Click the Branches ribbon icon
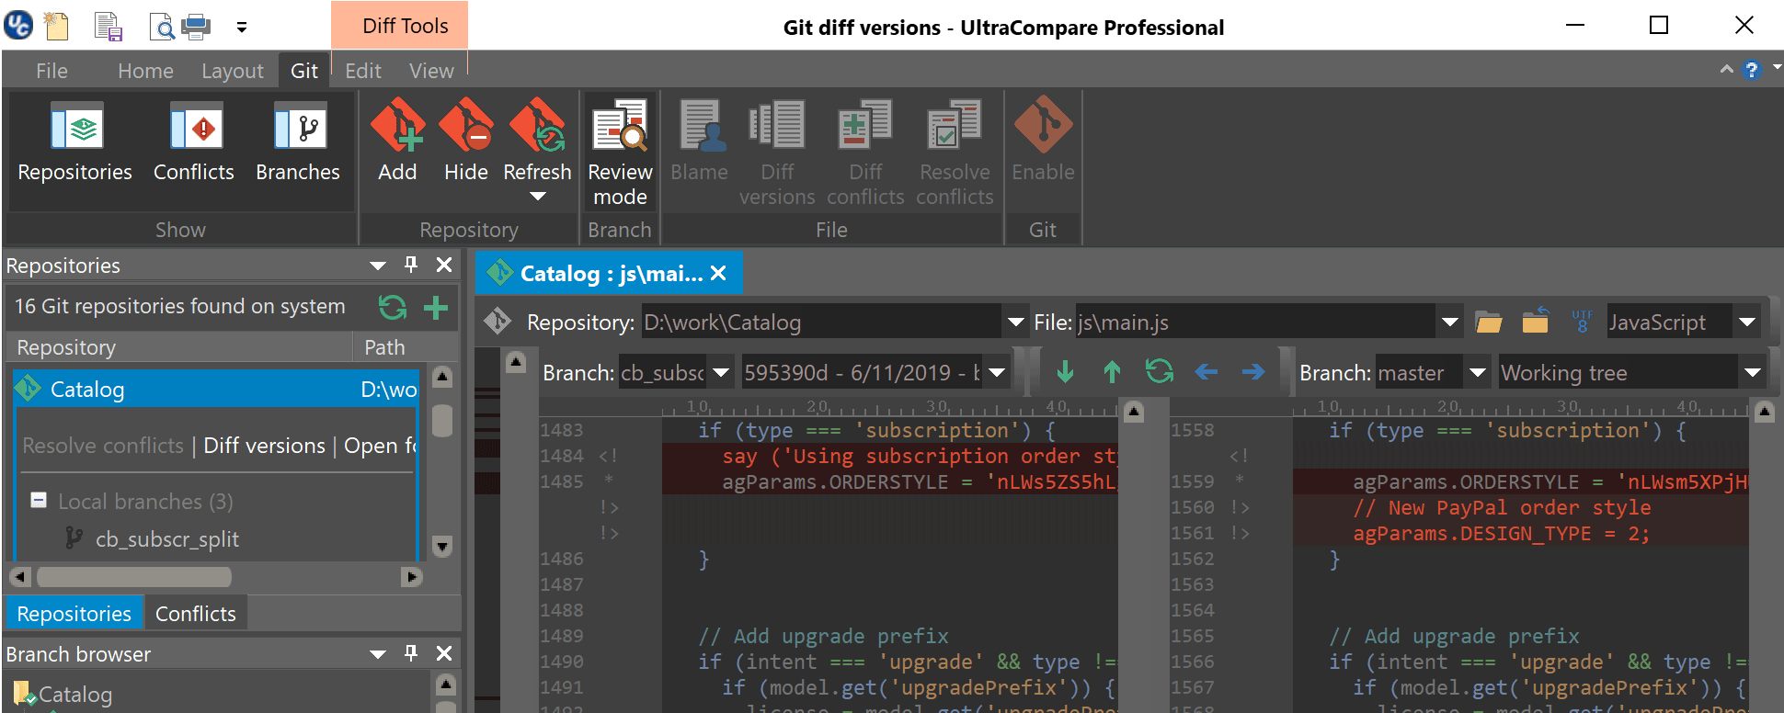The width and height of the screenshot is (1784, 713). pos(298,142)
